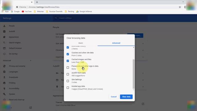This screenshot has width=197, height=111.
Task: Click the Clear data button
Action: coord(126,97)
